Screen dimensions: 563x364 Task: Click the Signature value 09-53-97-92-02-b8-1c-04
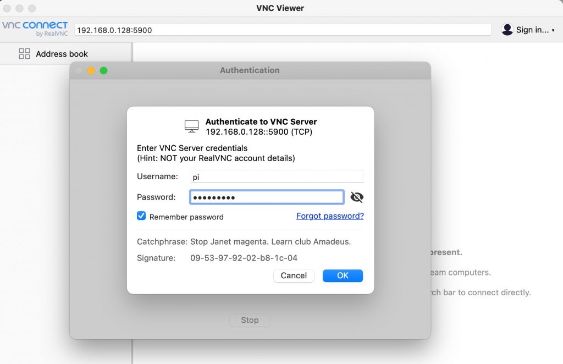(x=244, y=258)
